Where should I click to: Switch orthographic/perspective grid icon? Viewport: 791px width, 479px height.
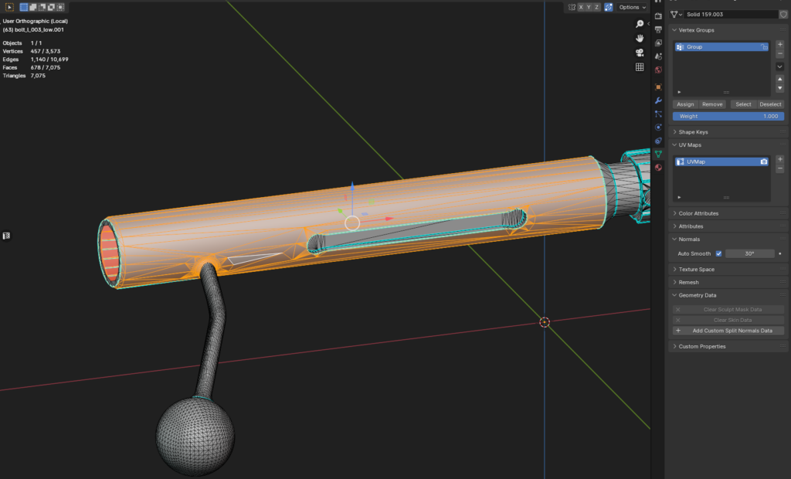pyautogui.click(x=640, y=67)
